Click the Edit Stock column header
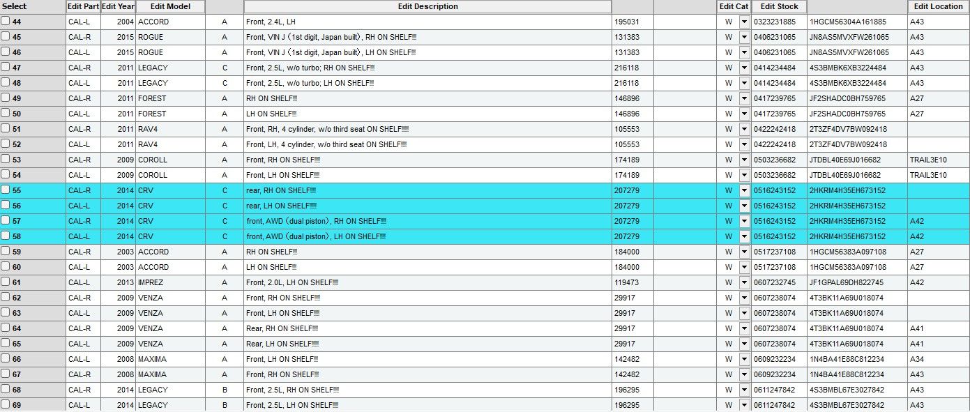Viewport: 970px width, 412px height. [x=779, y=6]
